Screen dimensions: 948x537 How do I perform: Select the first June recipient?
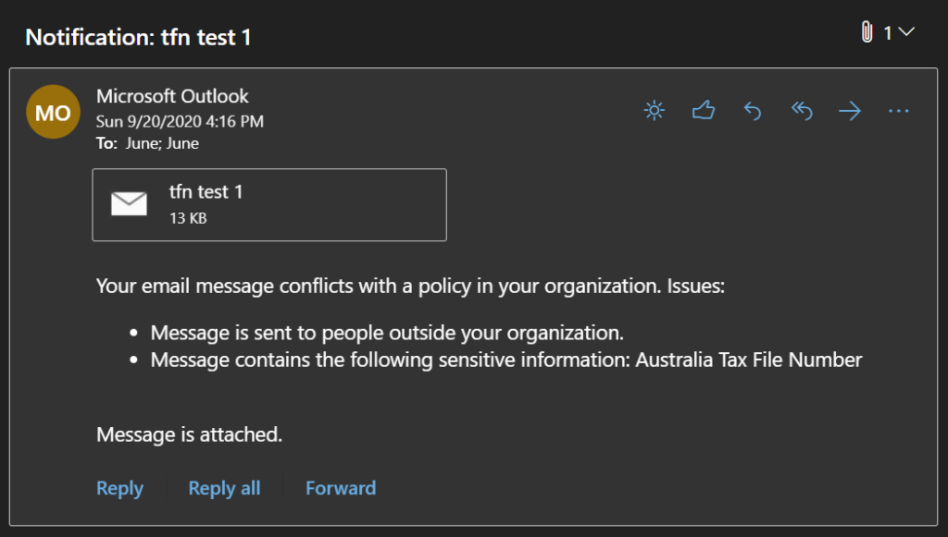142,143
